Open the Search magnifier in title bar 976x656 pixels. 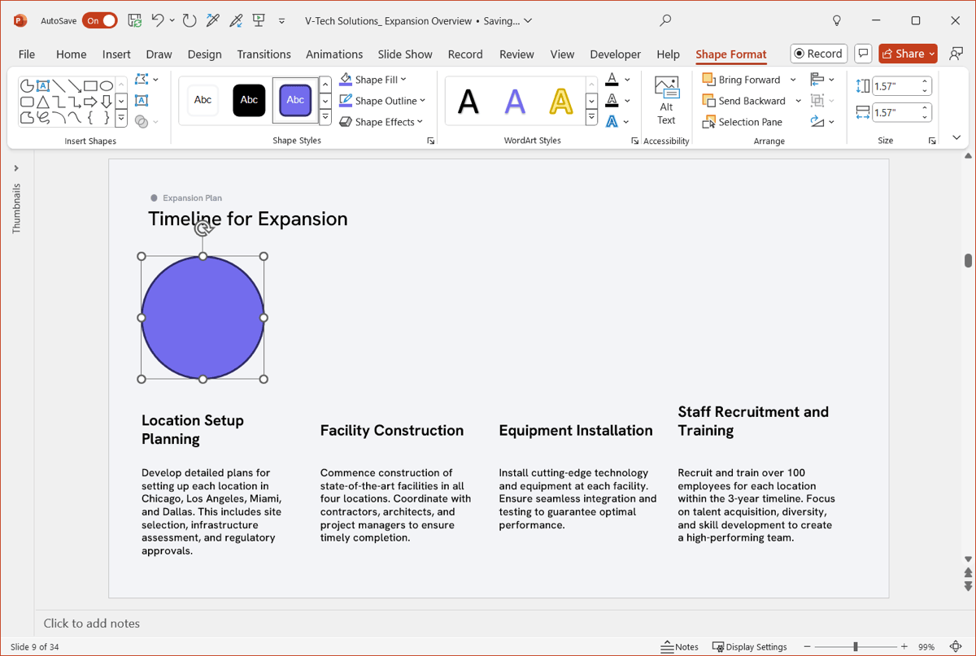[665, 20]
